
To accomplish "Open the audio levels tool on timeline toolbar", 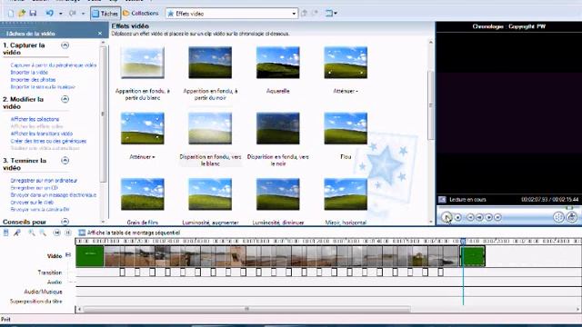I will point(6,233).
